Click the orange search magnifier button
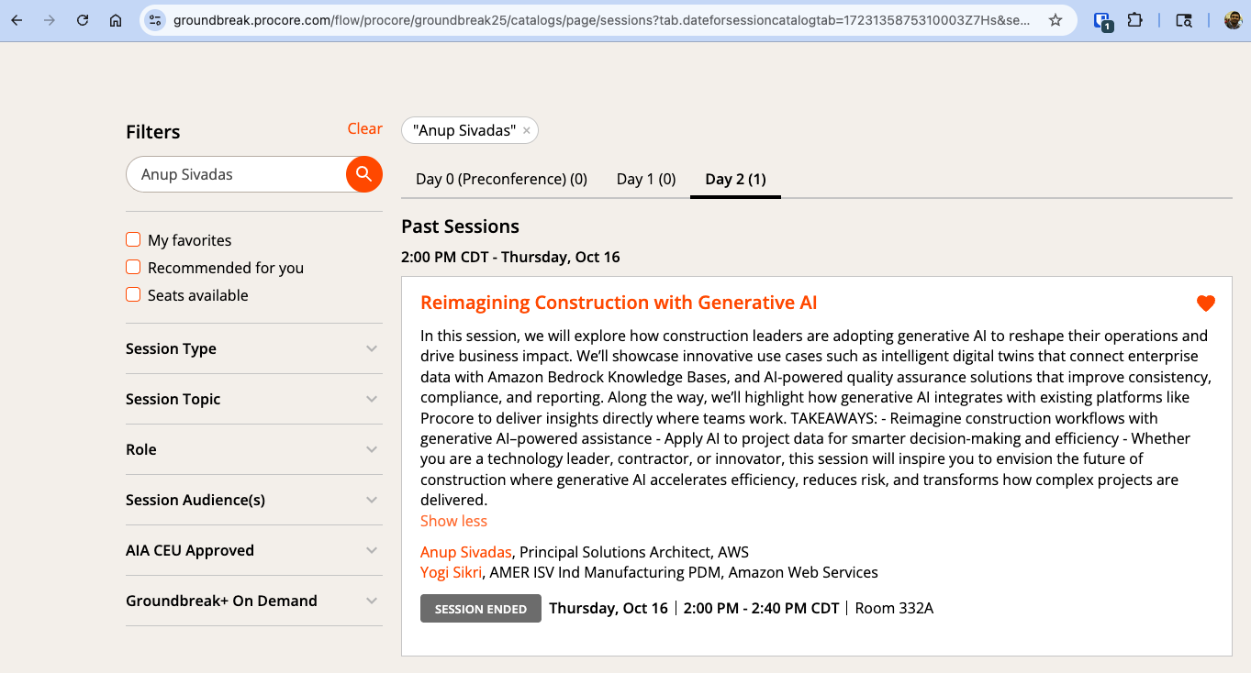Viewport: 1251px width, 673px height. pos(363,174)
